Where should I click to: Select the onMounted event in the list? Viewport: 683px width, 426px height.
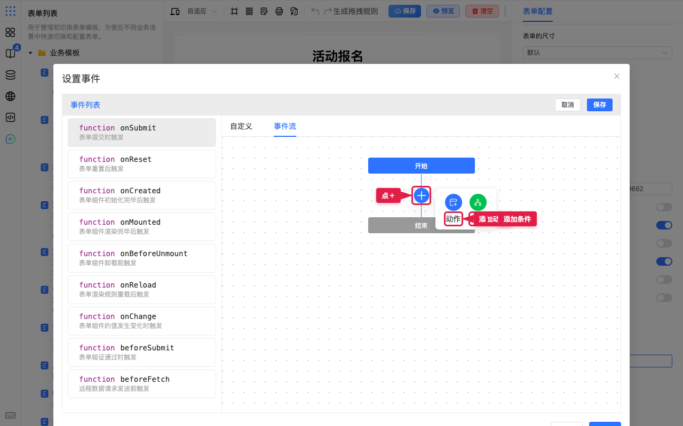pos(142,227)
